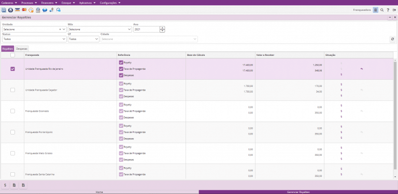
Task: Click the Referência column header
Action: [x=151, y=55]
